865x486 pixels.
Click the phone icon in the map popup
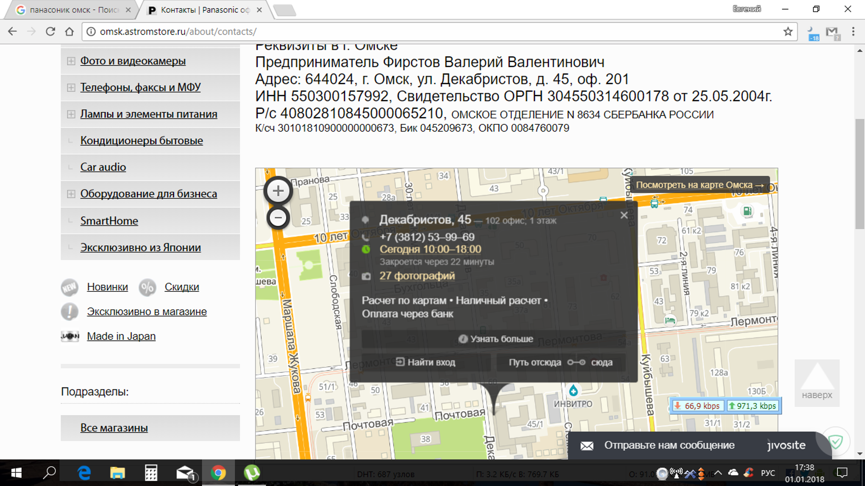click(366, 237)
